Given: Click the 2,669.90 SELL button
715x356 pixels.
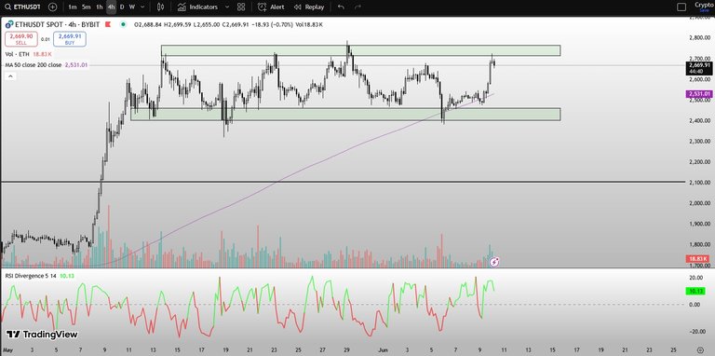Looking at the screenshot, I should [21, 39].
